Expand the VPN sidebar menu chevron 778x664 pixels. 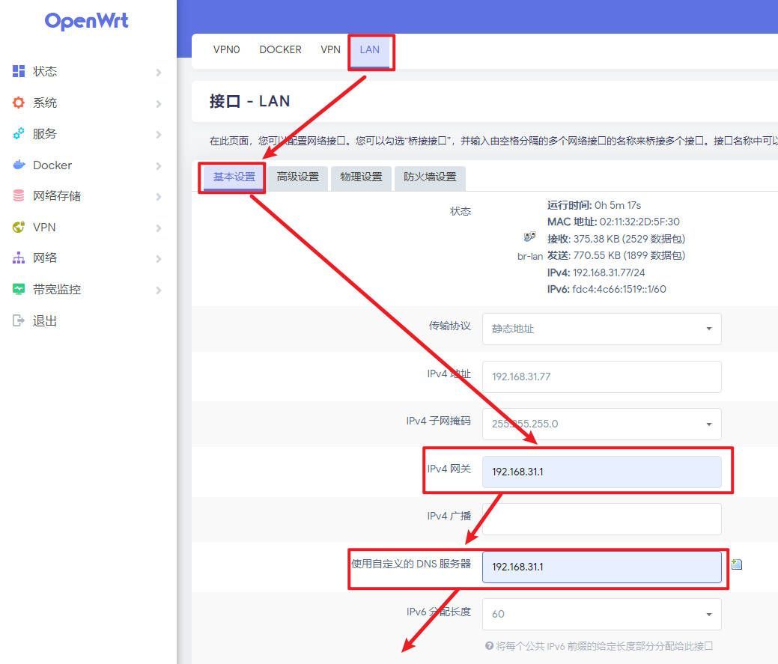point(158,228)
